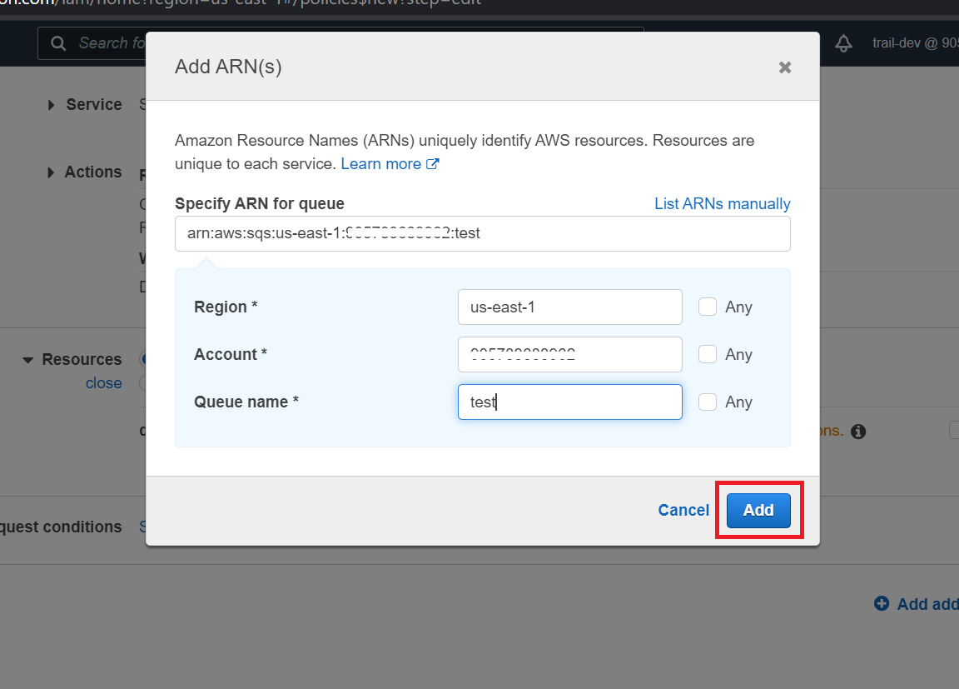Click the Specify ARN for queue field
Screen dimensions: 959x689
[482, 234]
